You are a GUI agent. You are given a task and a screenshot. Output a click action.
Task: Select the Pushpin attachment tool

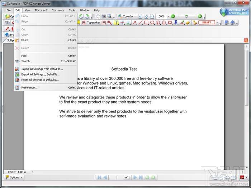(176, 23)
